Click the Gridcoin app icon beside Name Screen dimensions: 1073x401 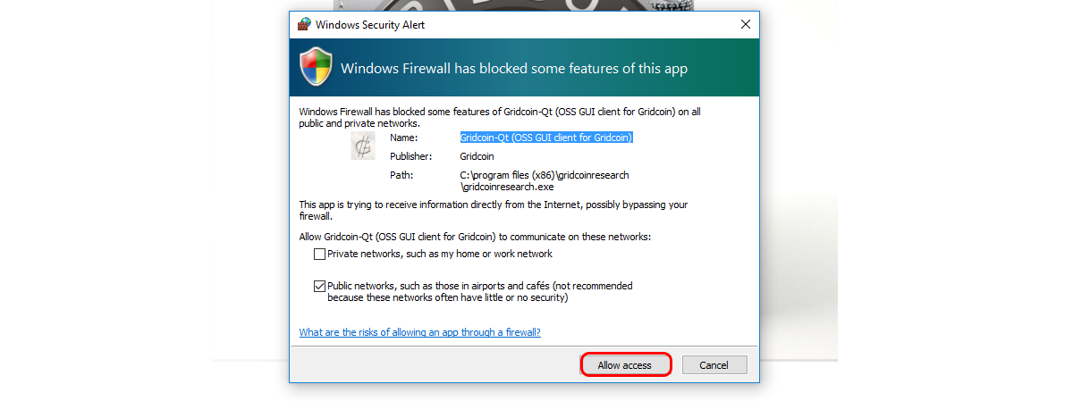click(x=363, y=145)
